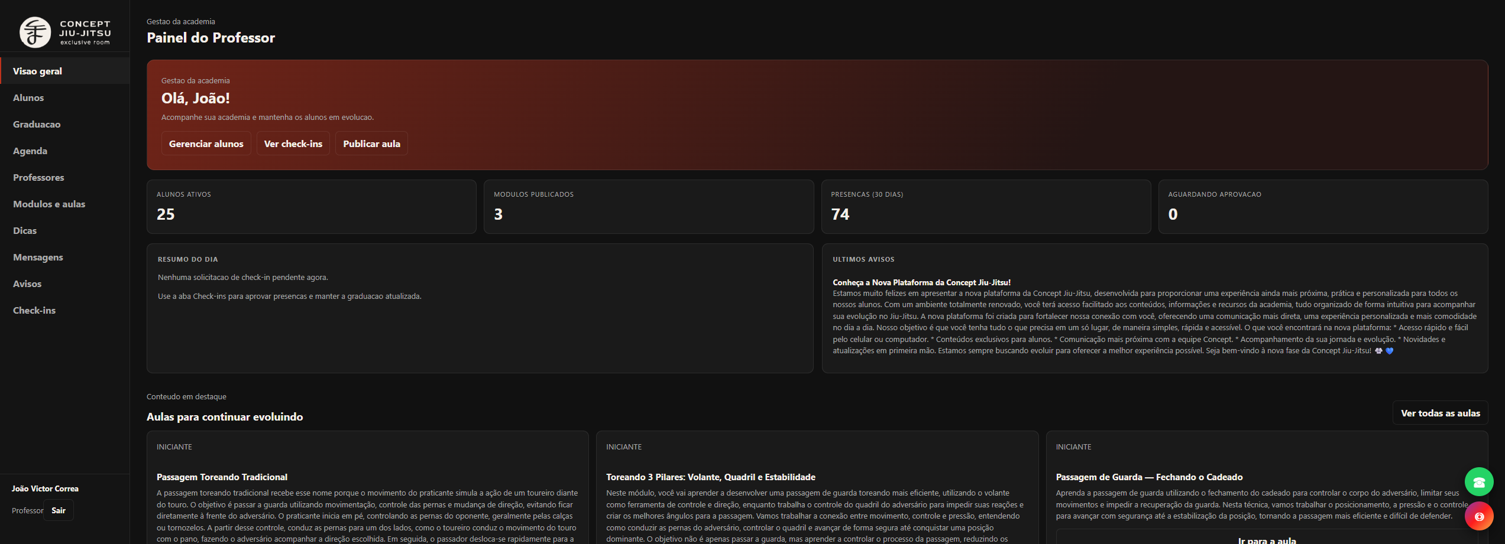1505x544 pixels.
Task: Click the user name 'João Victor Correa'
Action: click(45, 488)
